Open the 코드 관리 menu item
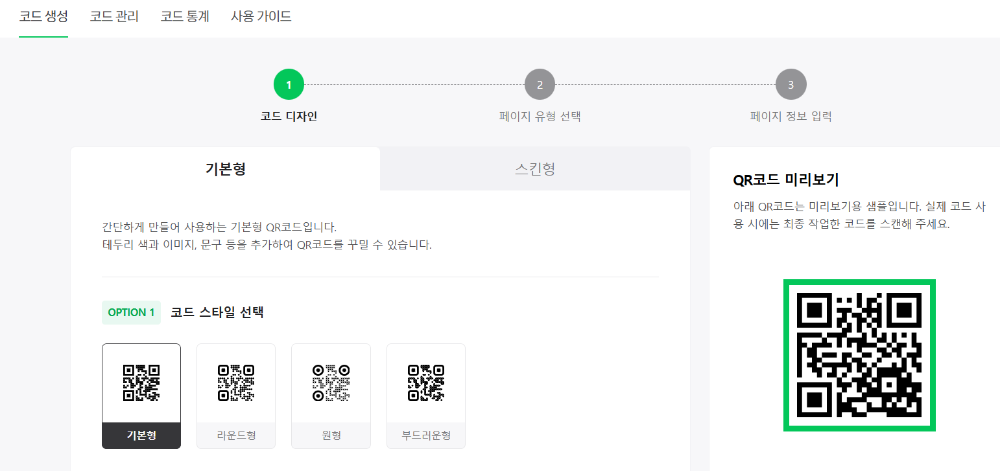The image size is (1000, 471). click(114, 17)
